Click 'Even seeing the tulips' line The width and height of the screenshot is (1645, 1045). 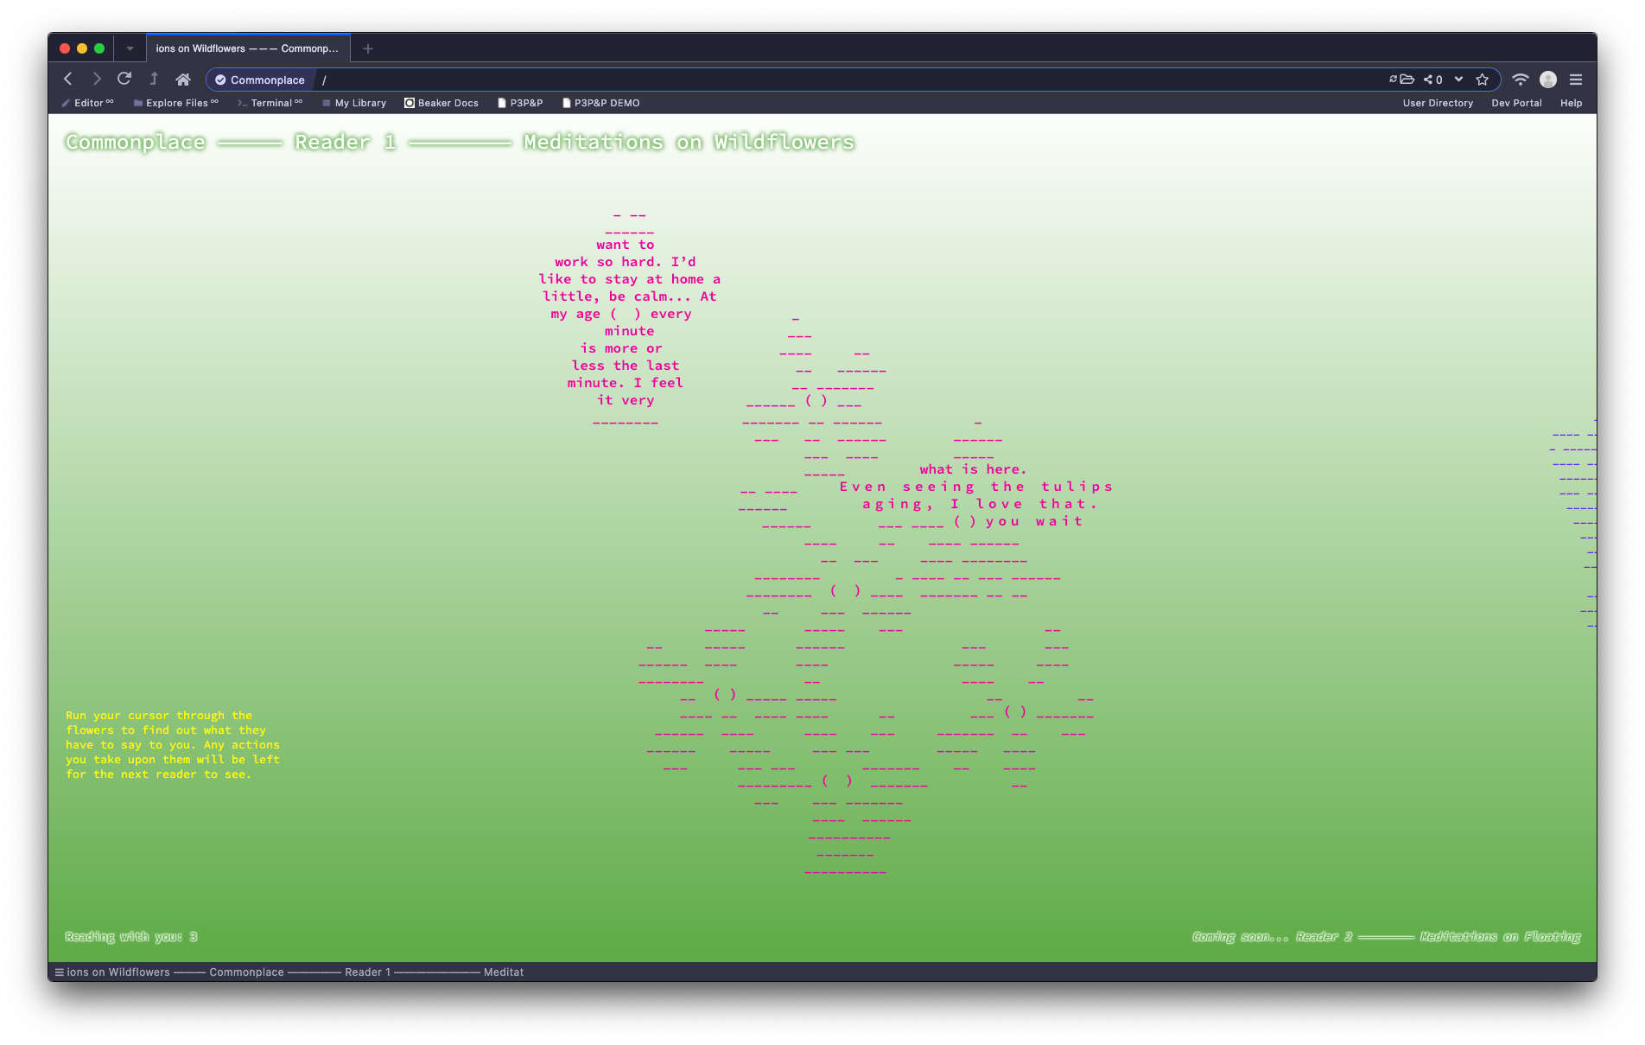[976, 487]
